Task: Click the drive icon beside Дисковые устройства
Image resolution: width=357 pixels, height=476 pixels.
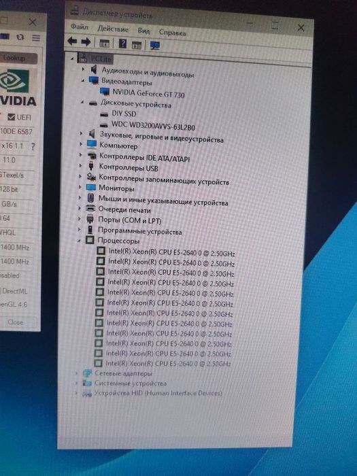Action: (93, 103)
